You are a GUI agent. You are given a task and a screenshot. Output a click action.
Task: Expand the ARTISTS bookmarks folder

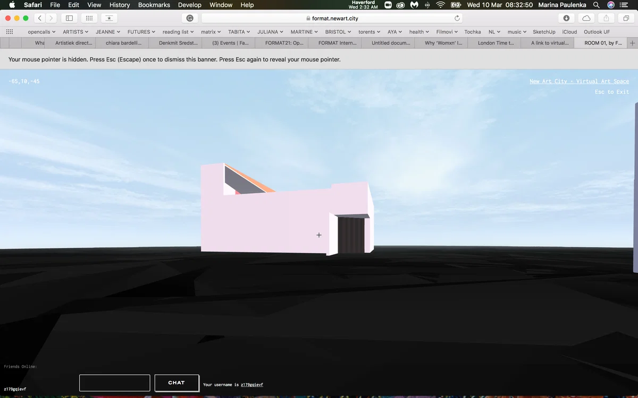click(75, 32)
